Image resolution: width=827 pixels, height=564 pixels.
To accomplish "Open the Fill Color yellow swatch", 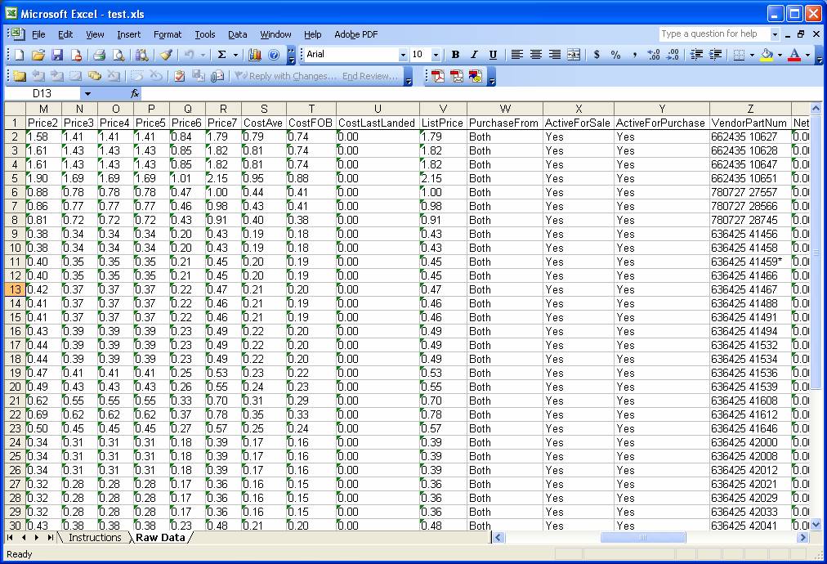I will click(767, 55).
